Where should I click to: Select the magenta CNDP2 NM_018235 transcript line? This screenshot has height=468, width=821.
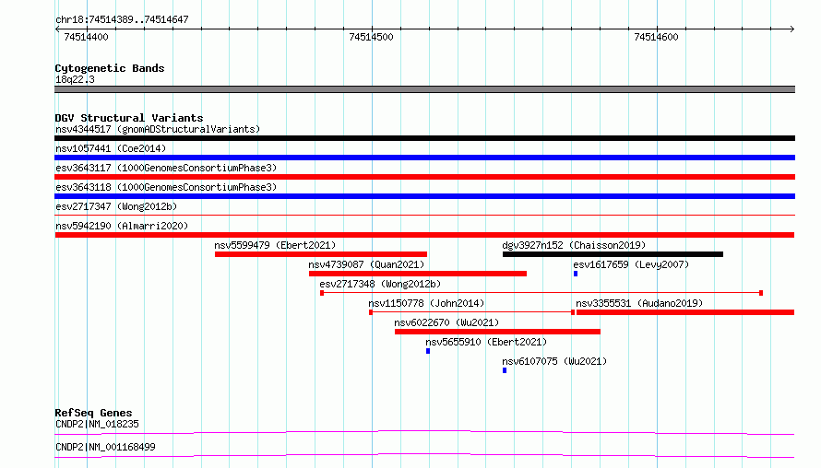click(424, 432)
